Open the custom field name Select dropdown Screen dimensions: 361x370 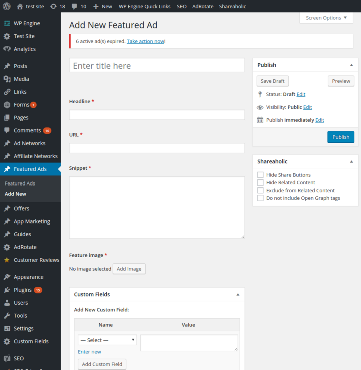click(x=107, y=340)
